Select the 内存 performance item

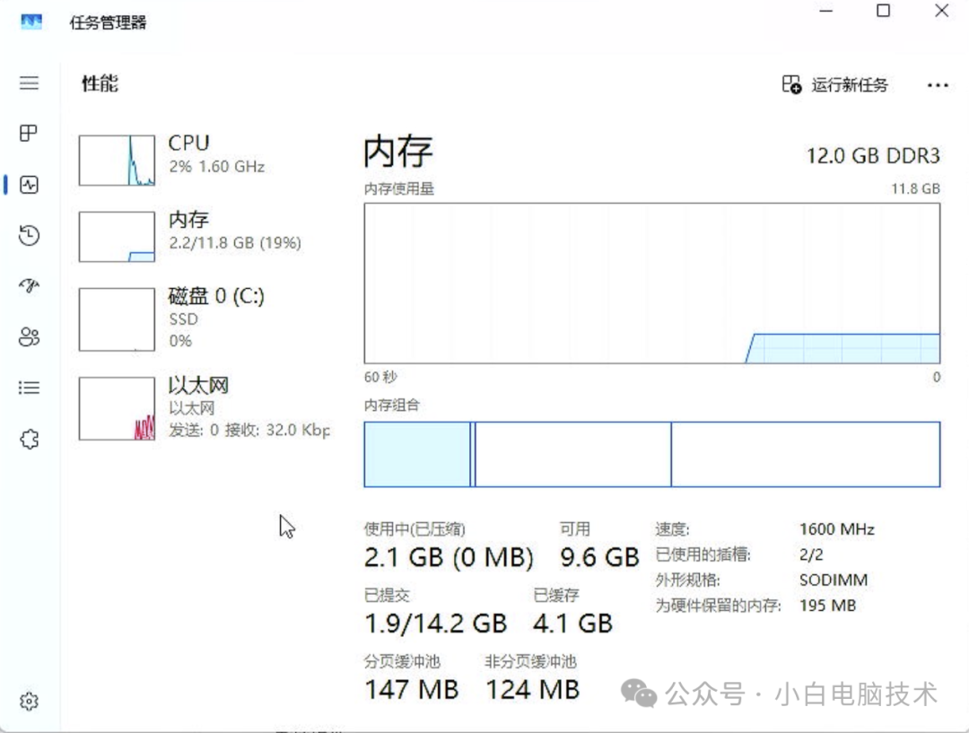click(234, 231)
